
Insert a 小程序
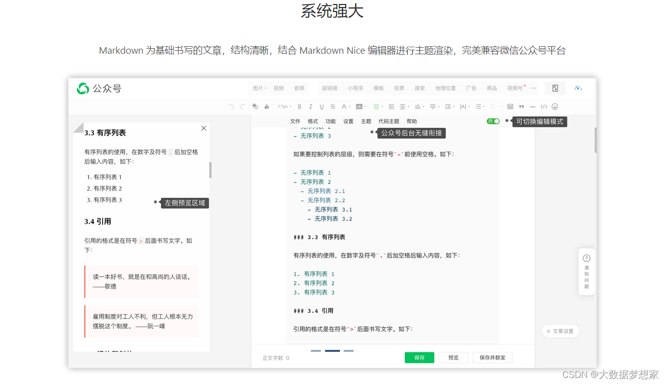click(355, 88)
